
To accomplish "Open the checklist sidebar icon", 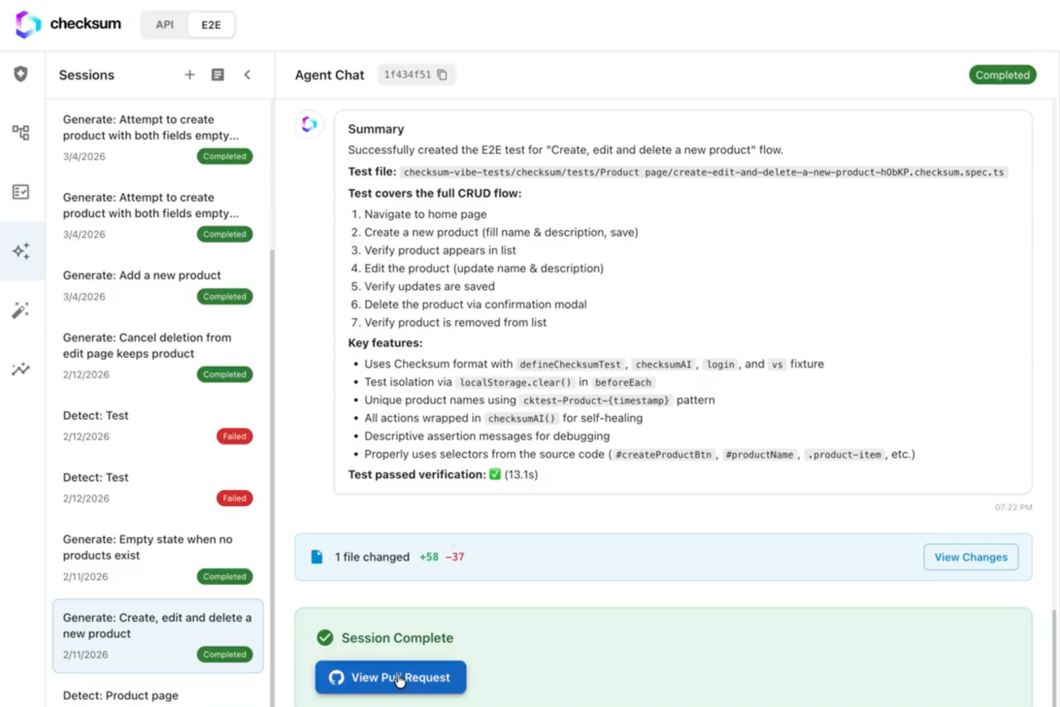I will (21, 192).
